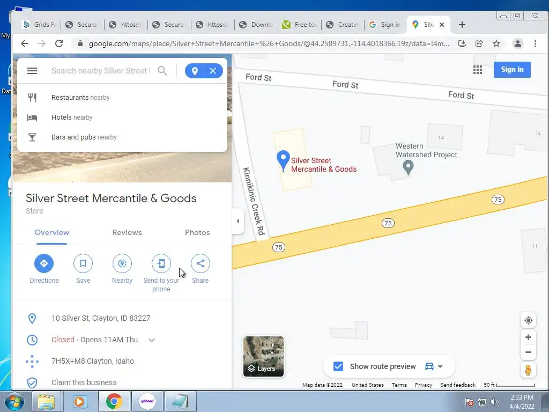Bookmark this page with the star
Viewport: 549px width, 412px height.
tap(496, 43)
